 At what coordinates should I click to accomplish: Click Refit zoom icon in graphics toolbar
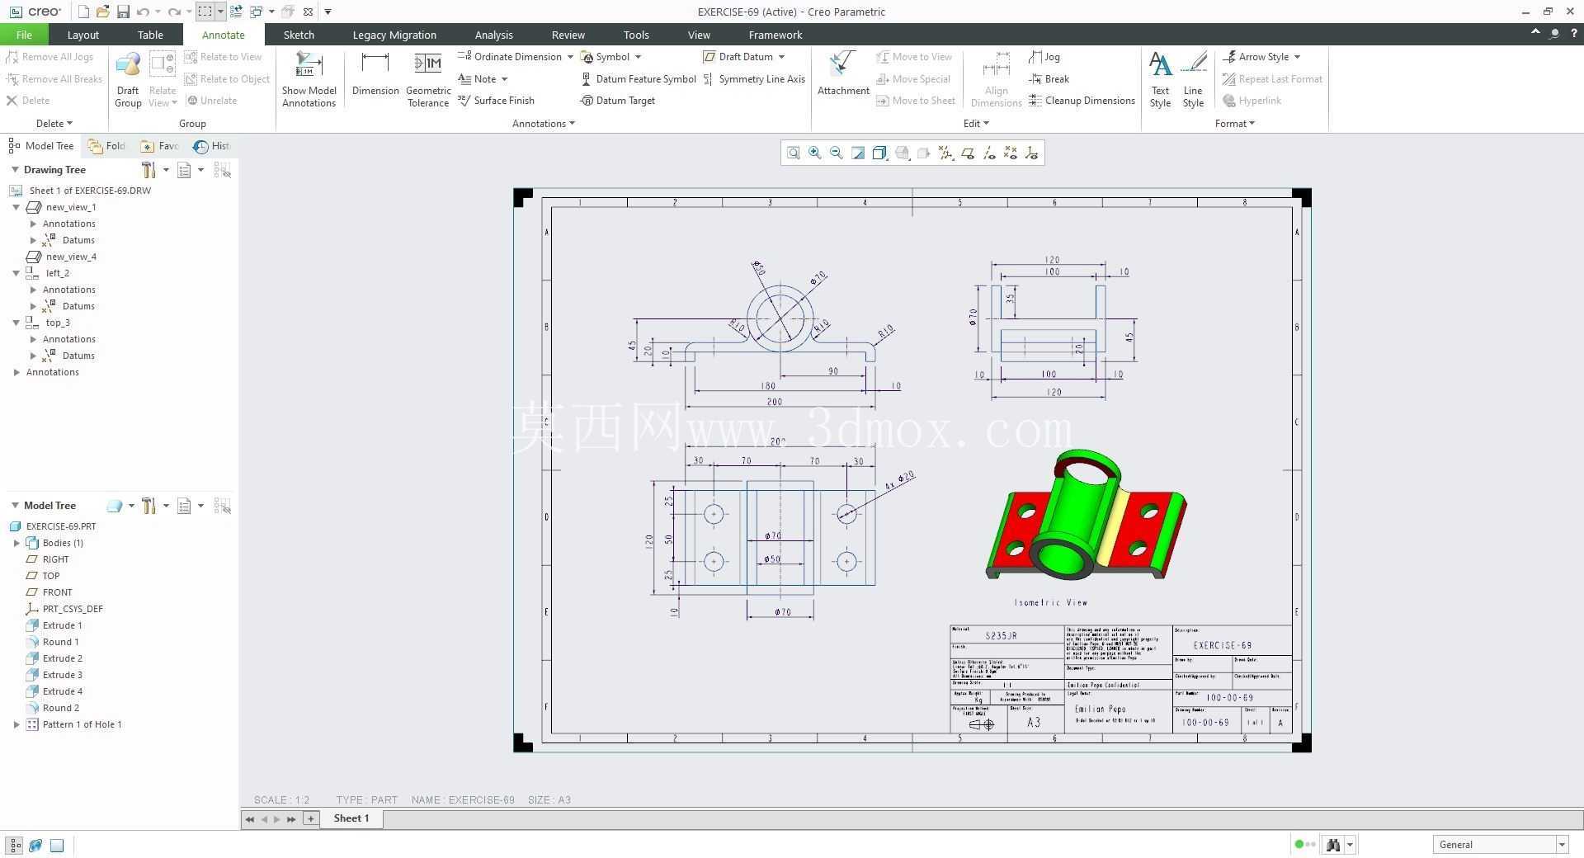click(793, 153)
